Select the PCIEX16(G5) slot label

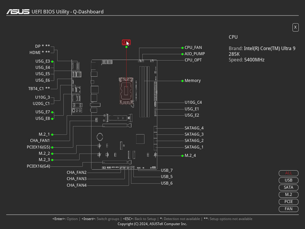coord(38,147)
